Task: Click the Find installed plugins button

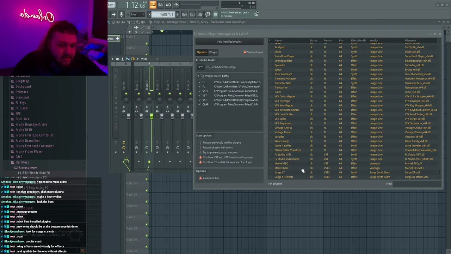Action: click(x=229, y=42)
